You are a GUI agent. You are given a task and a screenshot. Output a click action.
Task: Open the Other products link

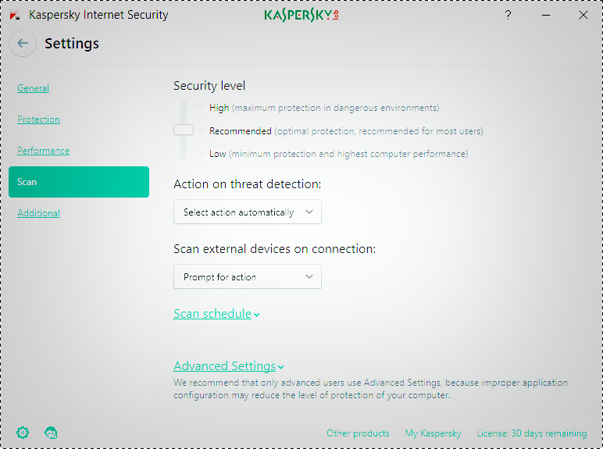click(358, 433)
